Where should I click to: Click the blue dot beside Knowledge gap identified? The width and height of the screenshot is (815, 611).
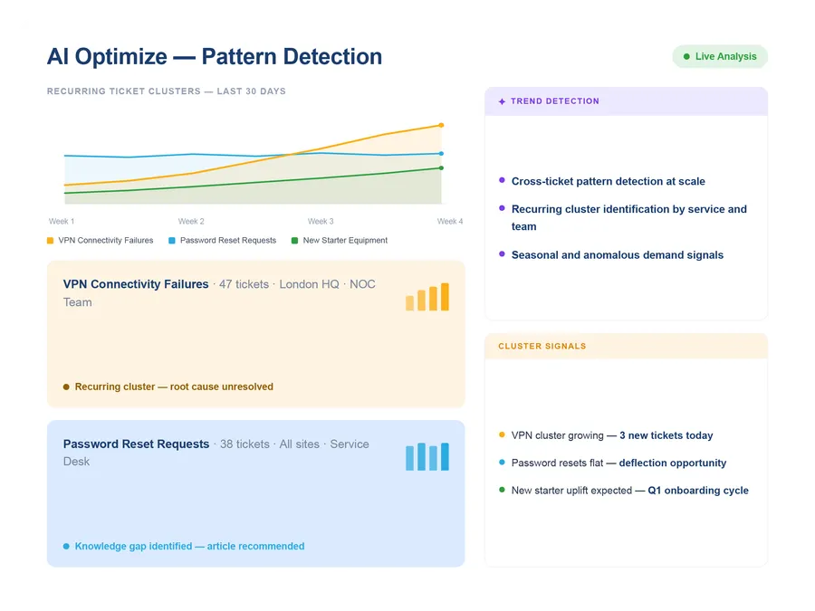click(66, 546)
